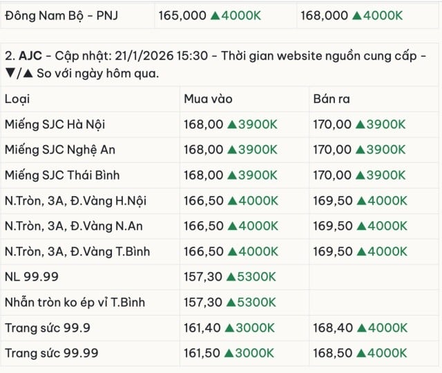Select the "Mua vào" column header
This screenshot has width=442, height=373.
(x=206, y=99)
